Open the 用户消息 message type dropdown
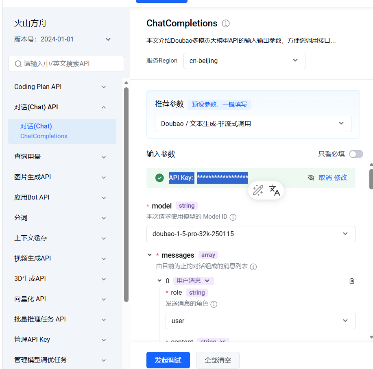 click(x=193, y=281)
